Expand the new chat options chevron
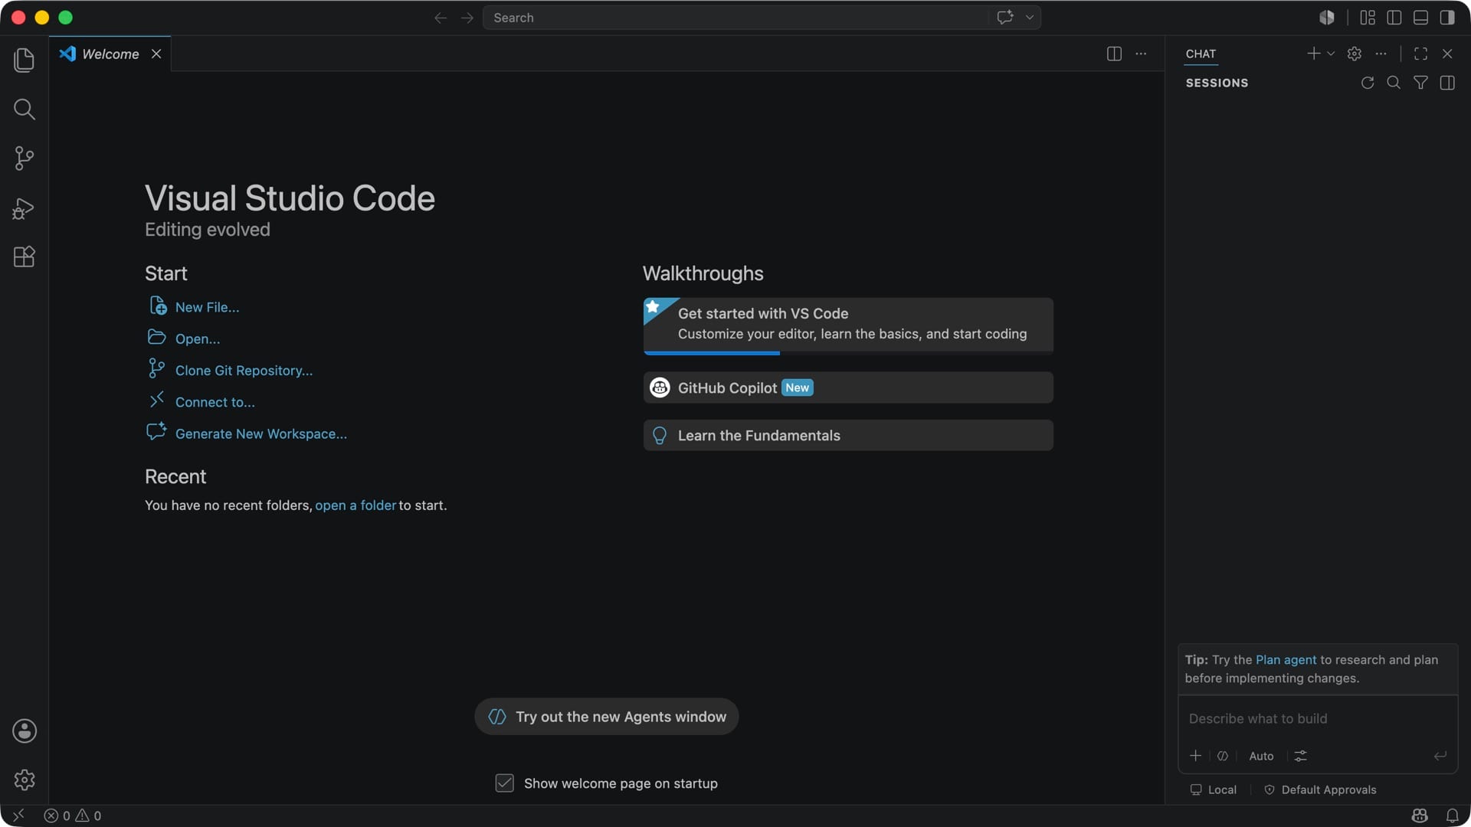Image resolution: width=1471 pixels, height=827 pixels. 1331,54
